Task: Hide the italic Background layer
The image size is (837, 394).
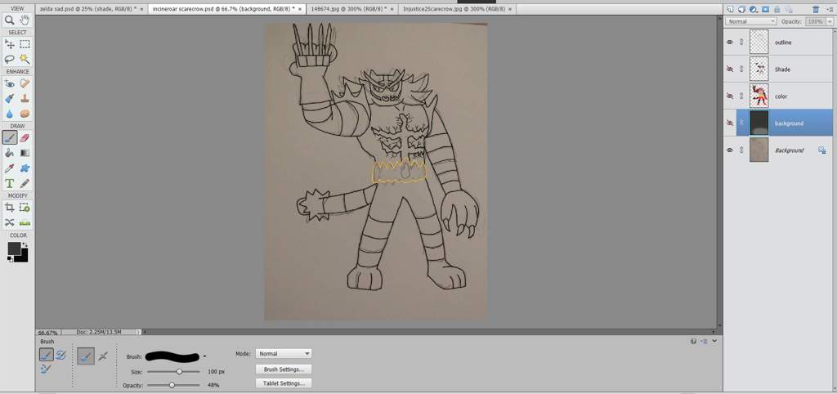Action: [x=730, y=150]
